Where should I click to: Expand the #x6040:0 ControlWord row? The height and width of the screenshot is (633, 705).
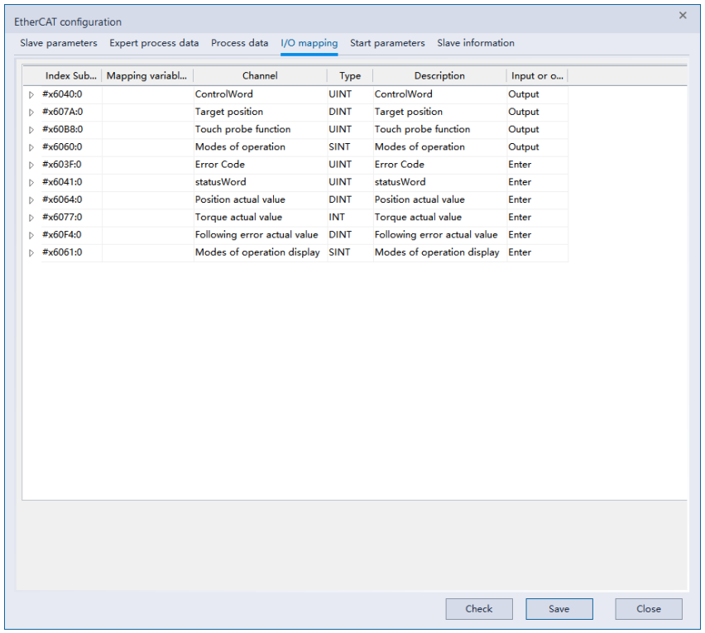[x=31, y=95]
